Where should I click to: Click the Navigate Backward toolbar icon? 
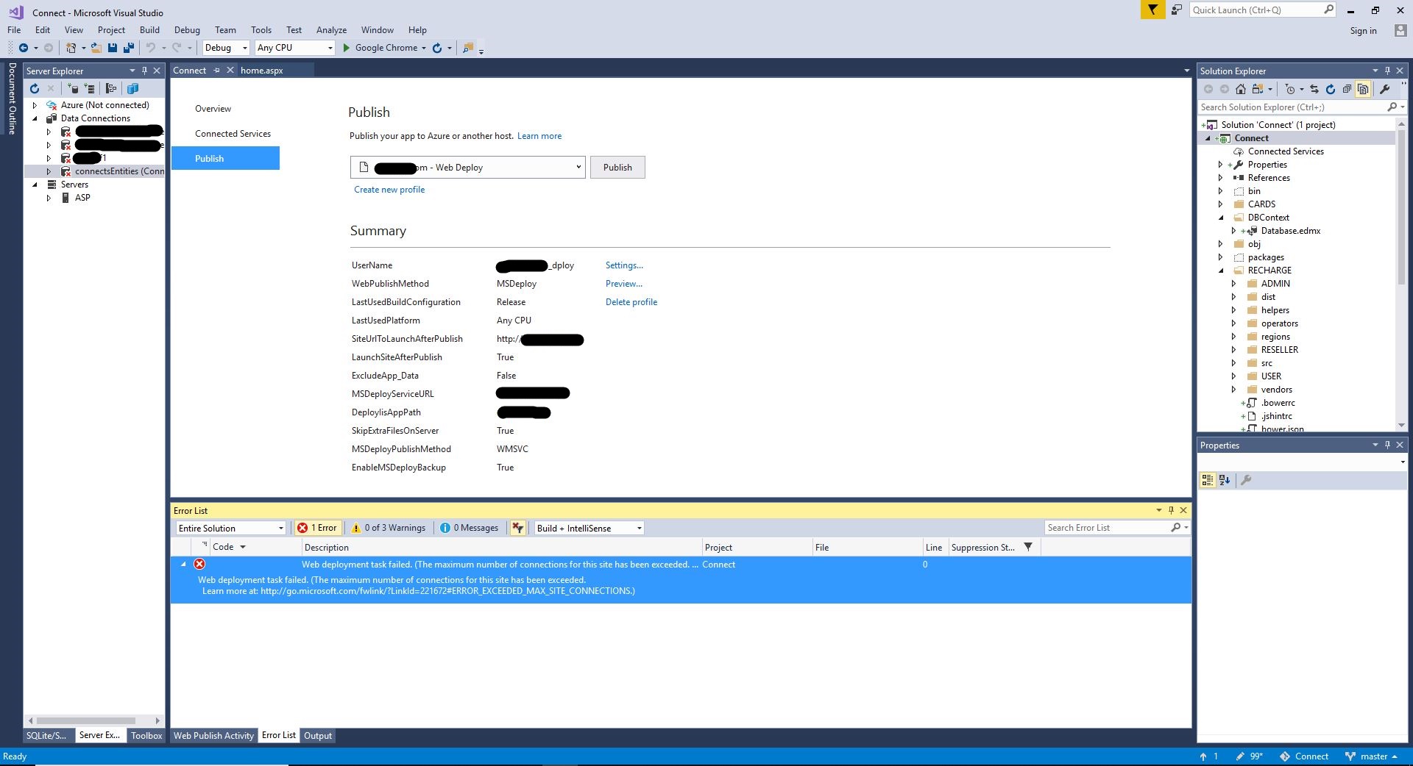tap(24, 48)
